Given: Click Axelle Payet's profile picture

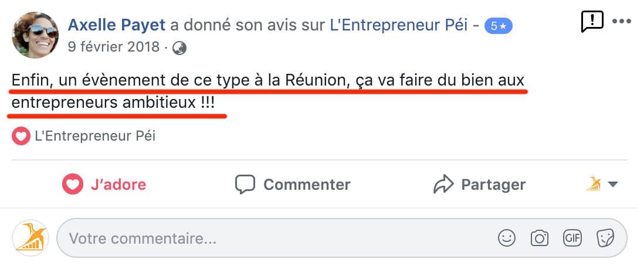Looking at the screenshot, I should pos(33,34).
